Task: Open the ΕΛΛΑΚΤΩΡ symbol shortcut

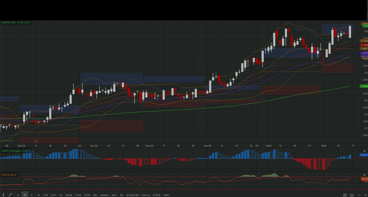Action: pyautogui.click(x=132, y=195)
